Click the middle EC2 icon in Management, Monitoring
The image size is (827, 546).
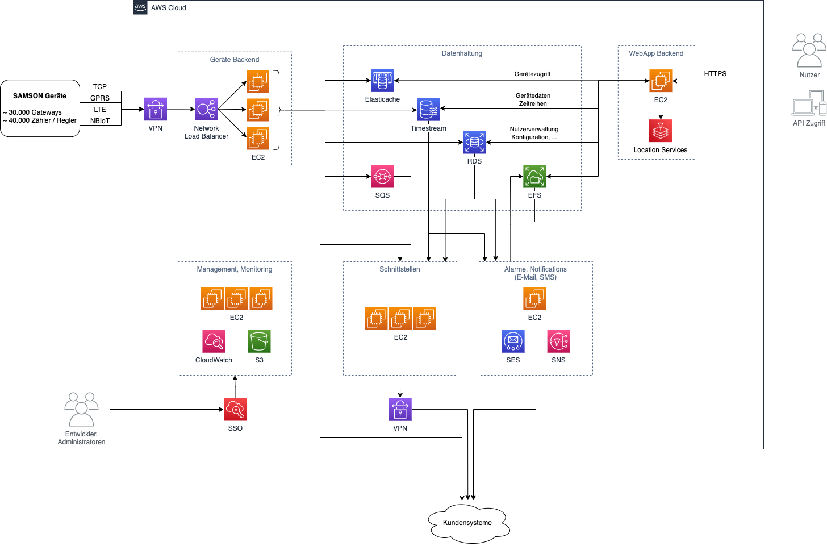[x=236, y=298]
